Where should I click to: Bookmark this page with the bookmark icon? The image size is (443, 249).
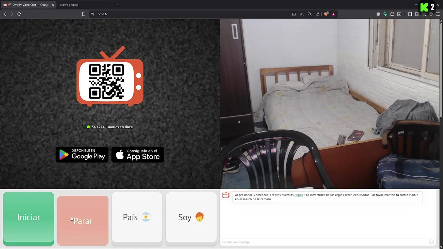click(84, 14)
